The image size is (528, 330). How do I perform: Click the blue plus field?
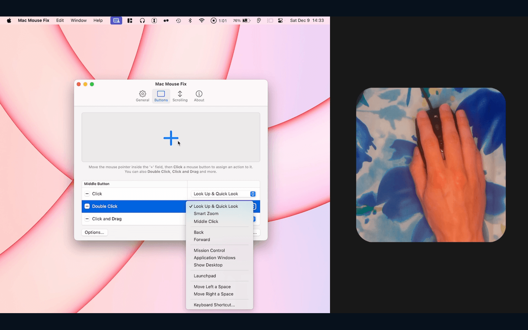click(x=171, y=138)
